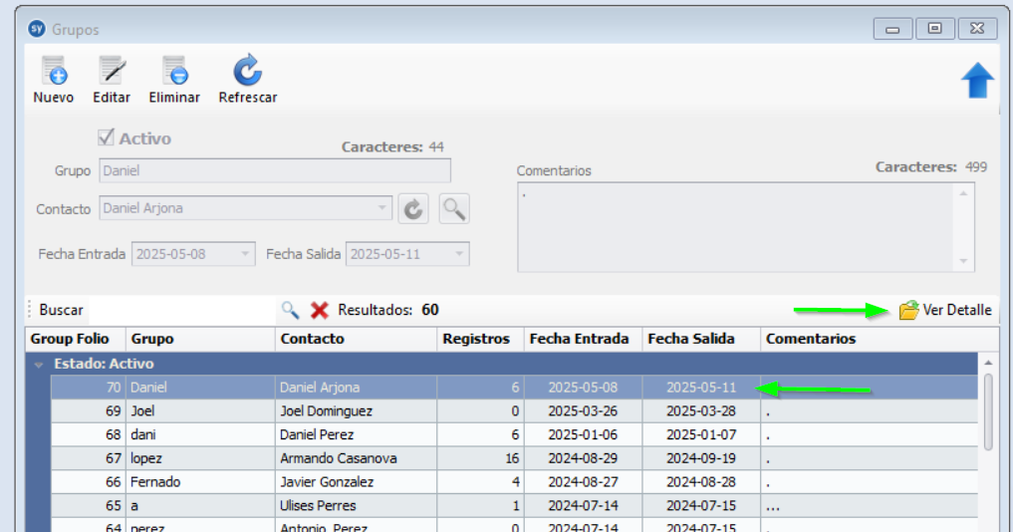Click the lopez group cell
The width and height of the screenshot is (1013, 532).
coord(201,458)
